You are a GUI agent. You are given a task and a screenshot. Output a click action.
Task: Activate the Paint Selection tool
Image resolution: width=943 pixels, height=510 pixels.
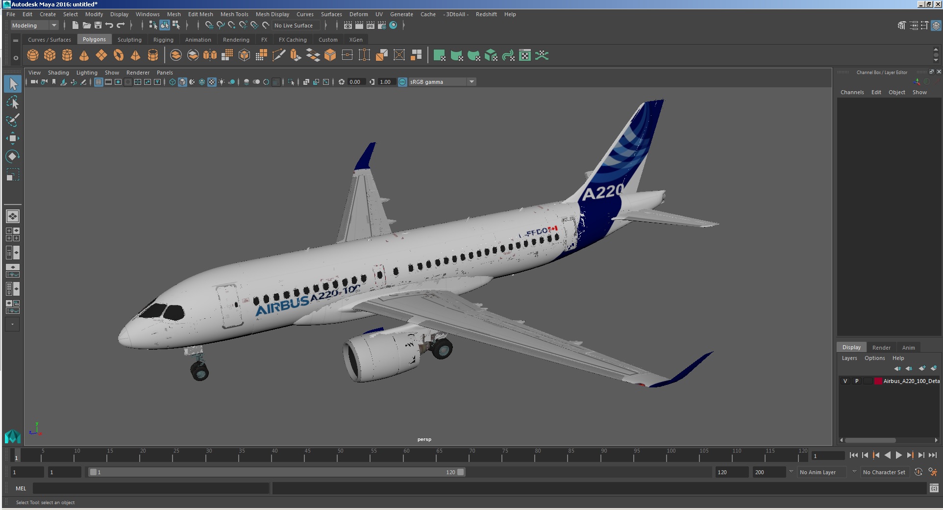(x=13, y=120)
